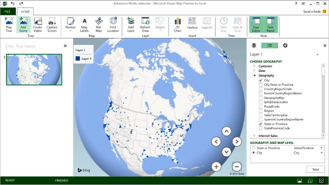Image resolution: width=329 pixels, height=185 pixels.
Task: Rotate the globe right
Action: tap(237, 142)
